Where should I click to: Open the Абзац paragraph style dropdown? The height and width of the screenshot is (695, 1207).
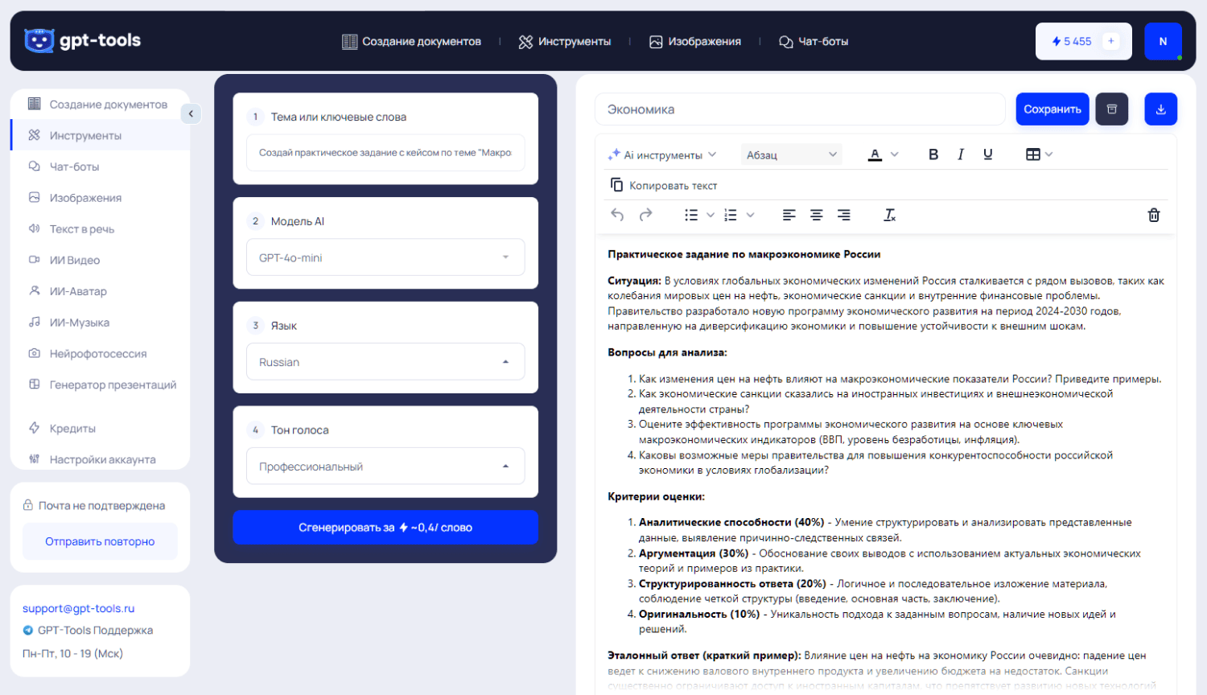click(x=791, y=154)
